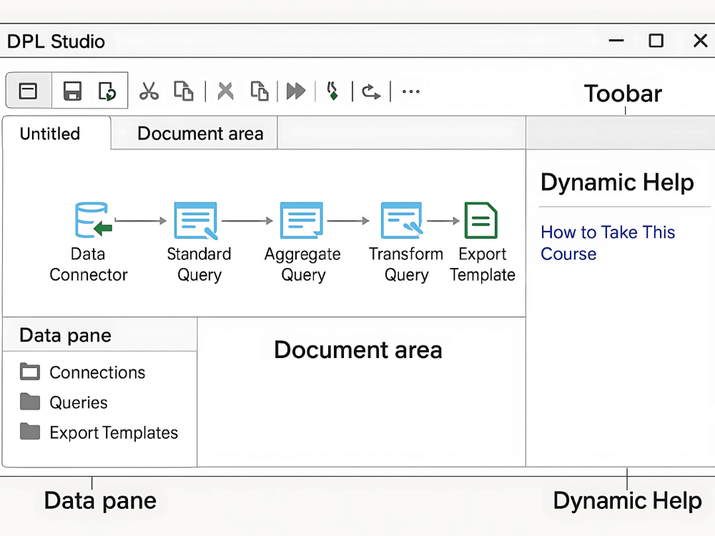Close the DPL Studio window
715x536 pixels.
click(701, 41)
